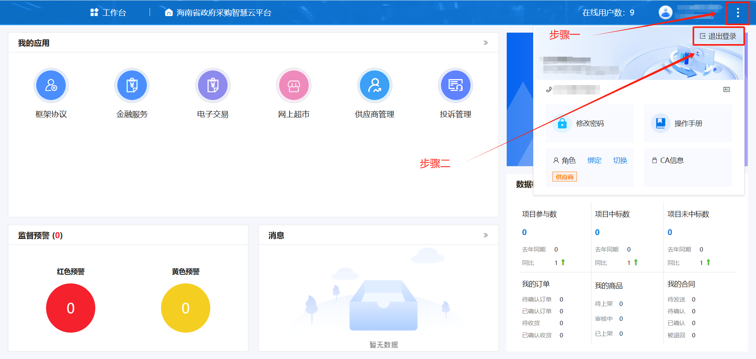The image size is (756, 359).
Task: Click 待确认 under 我的合同
Action: [x=676, y=311]
